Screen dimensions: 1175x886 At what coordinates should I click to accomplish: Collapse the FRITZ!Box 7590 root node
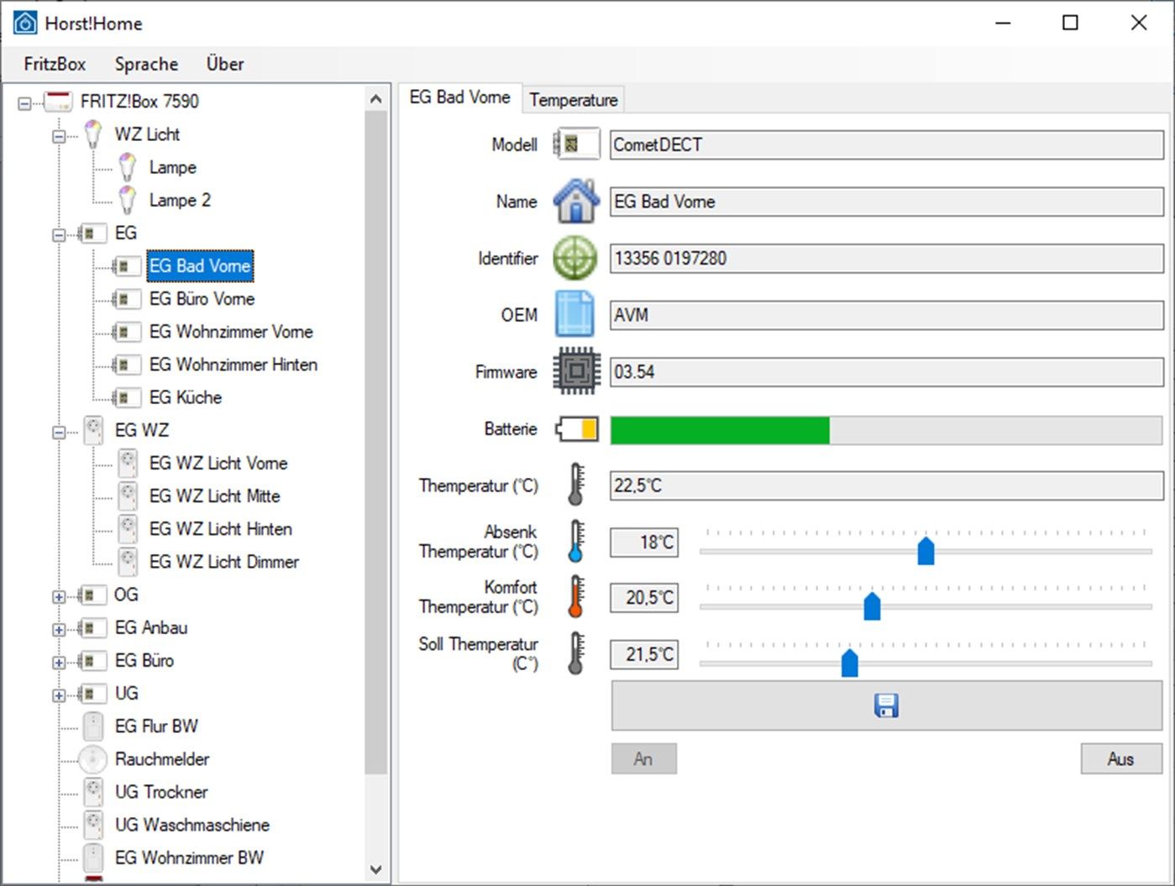(x=24, y=103)
